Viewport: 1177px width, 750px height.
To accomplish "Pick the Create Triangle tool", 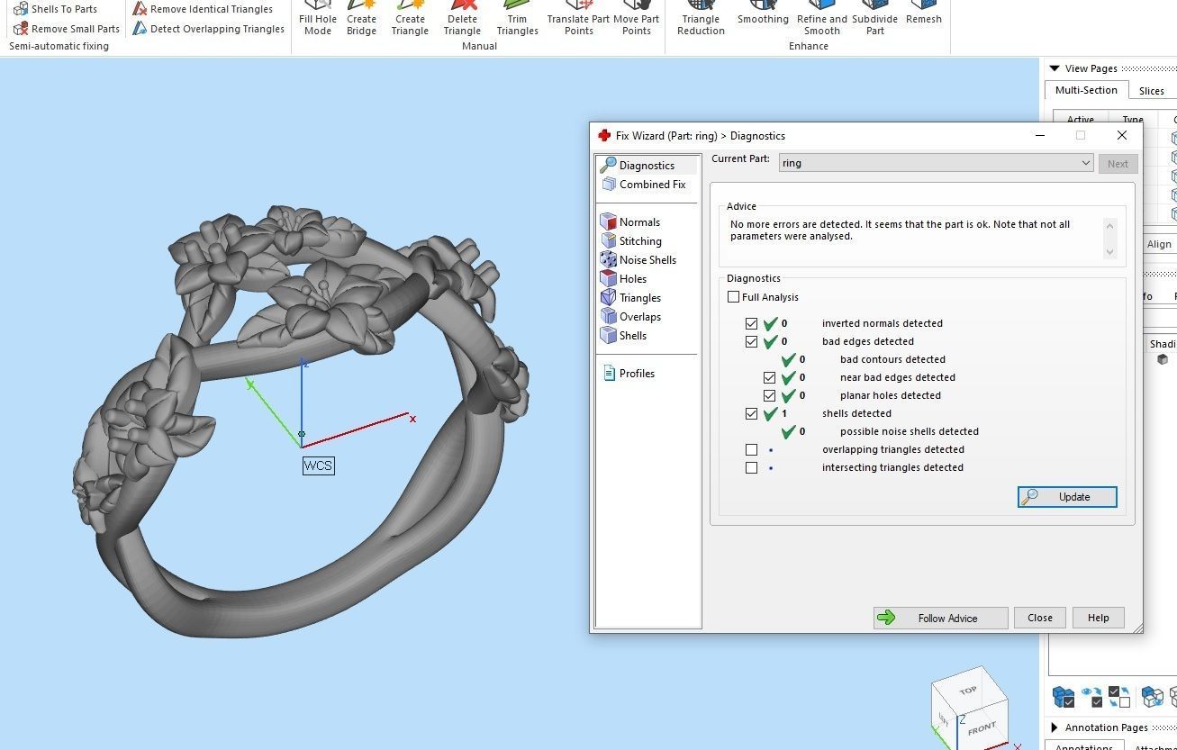I will click(x=410, y=18).
